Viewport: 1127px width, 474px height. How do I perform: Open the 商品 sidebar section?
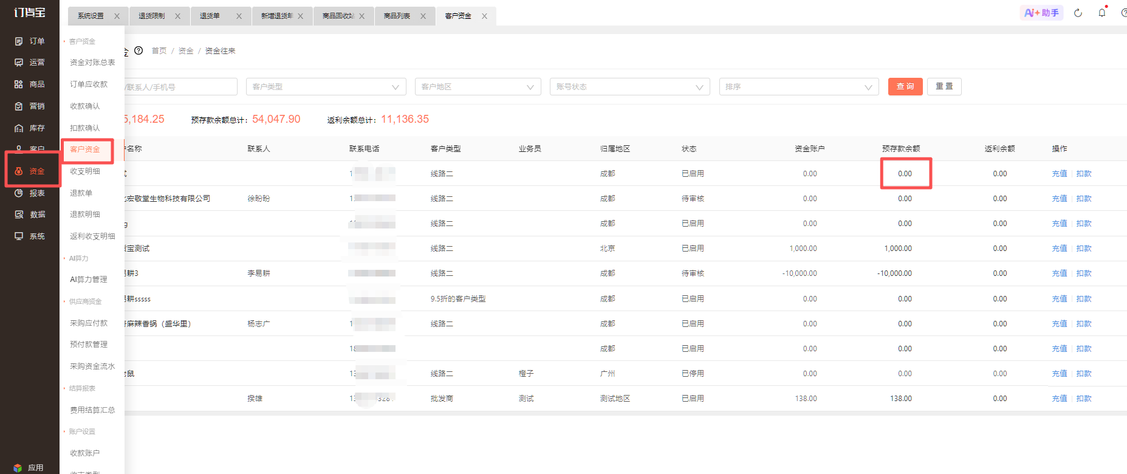coord(30,84)
